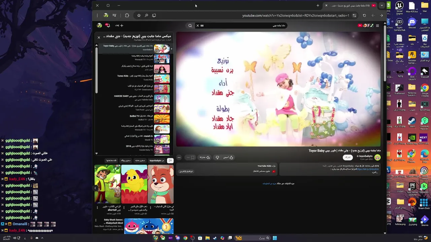Click the YouTube logo
Viewport: 431px width, 242px height.
(x=365, y=26)
